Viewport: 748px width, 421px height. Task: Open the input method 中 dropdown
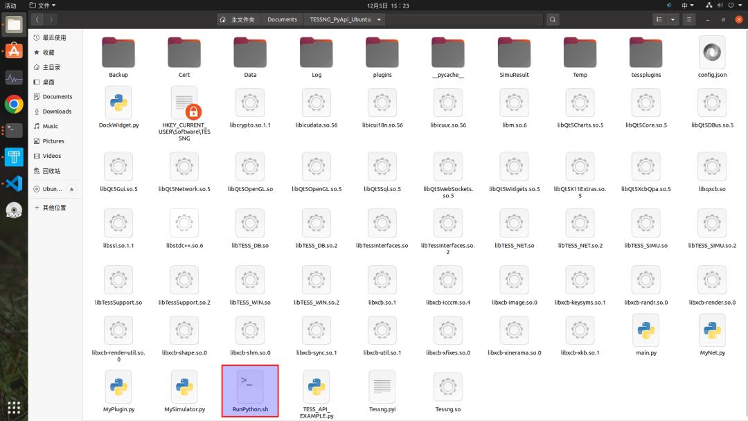688,5
